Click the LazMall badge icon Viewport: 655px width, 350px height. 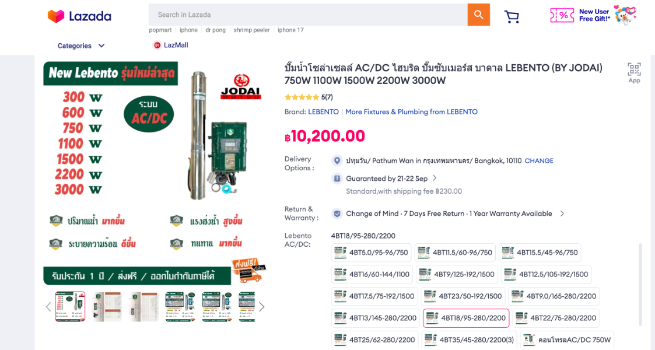(157, 45)
